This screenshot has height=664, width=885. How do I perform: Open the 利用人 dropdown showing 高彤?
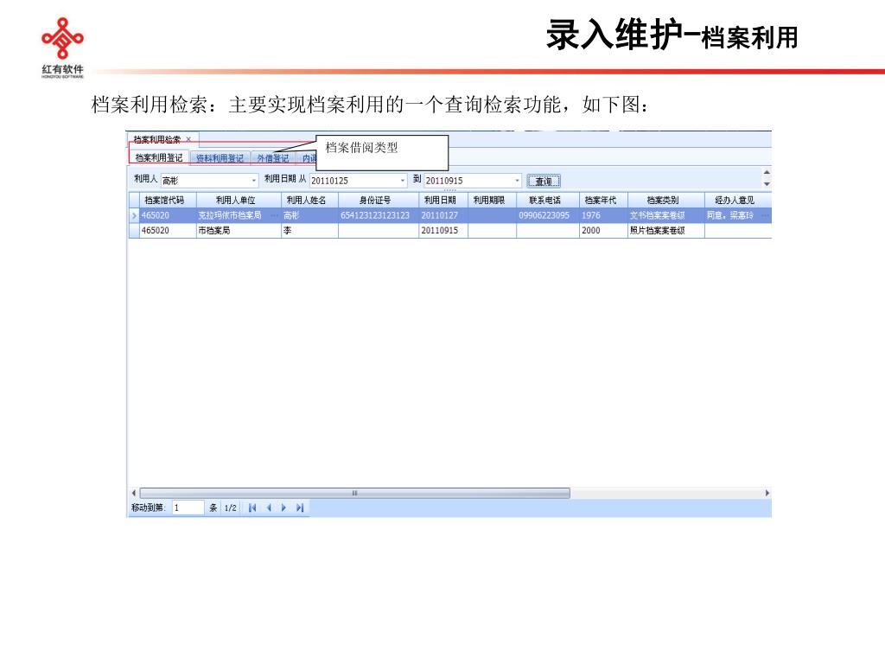pyautogui.click(x=253, y=181)
